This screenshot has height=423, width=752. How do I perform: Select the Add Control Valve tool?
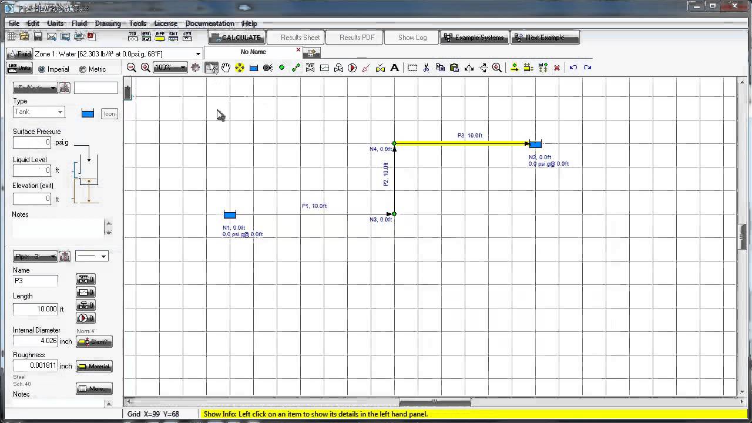coord(338,68)
